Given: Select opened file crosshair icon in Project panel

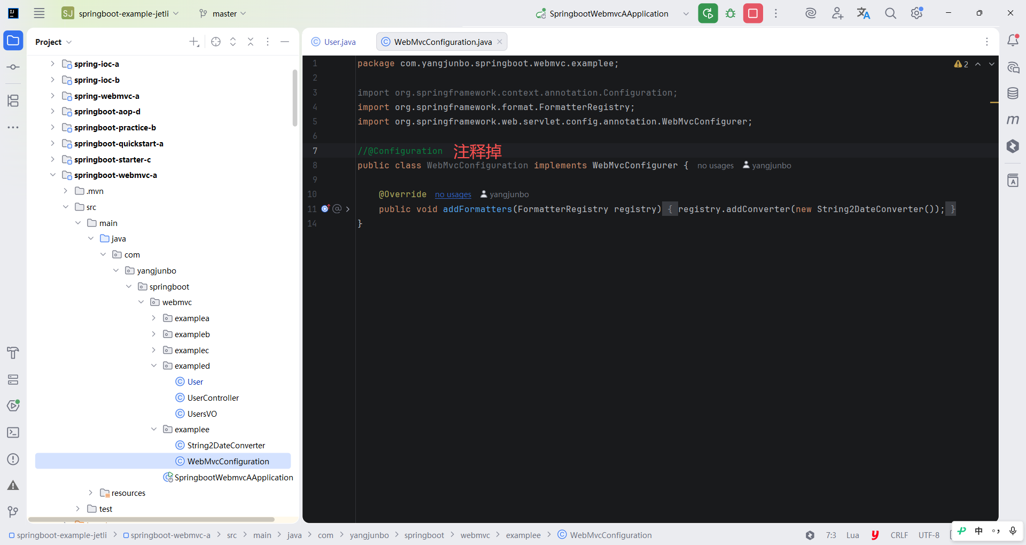Looking at the screenshot, I should [x=216, y=42].
